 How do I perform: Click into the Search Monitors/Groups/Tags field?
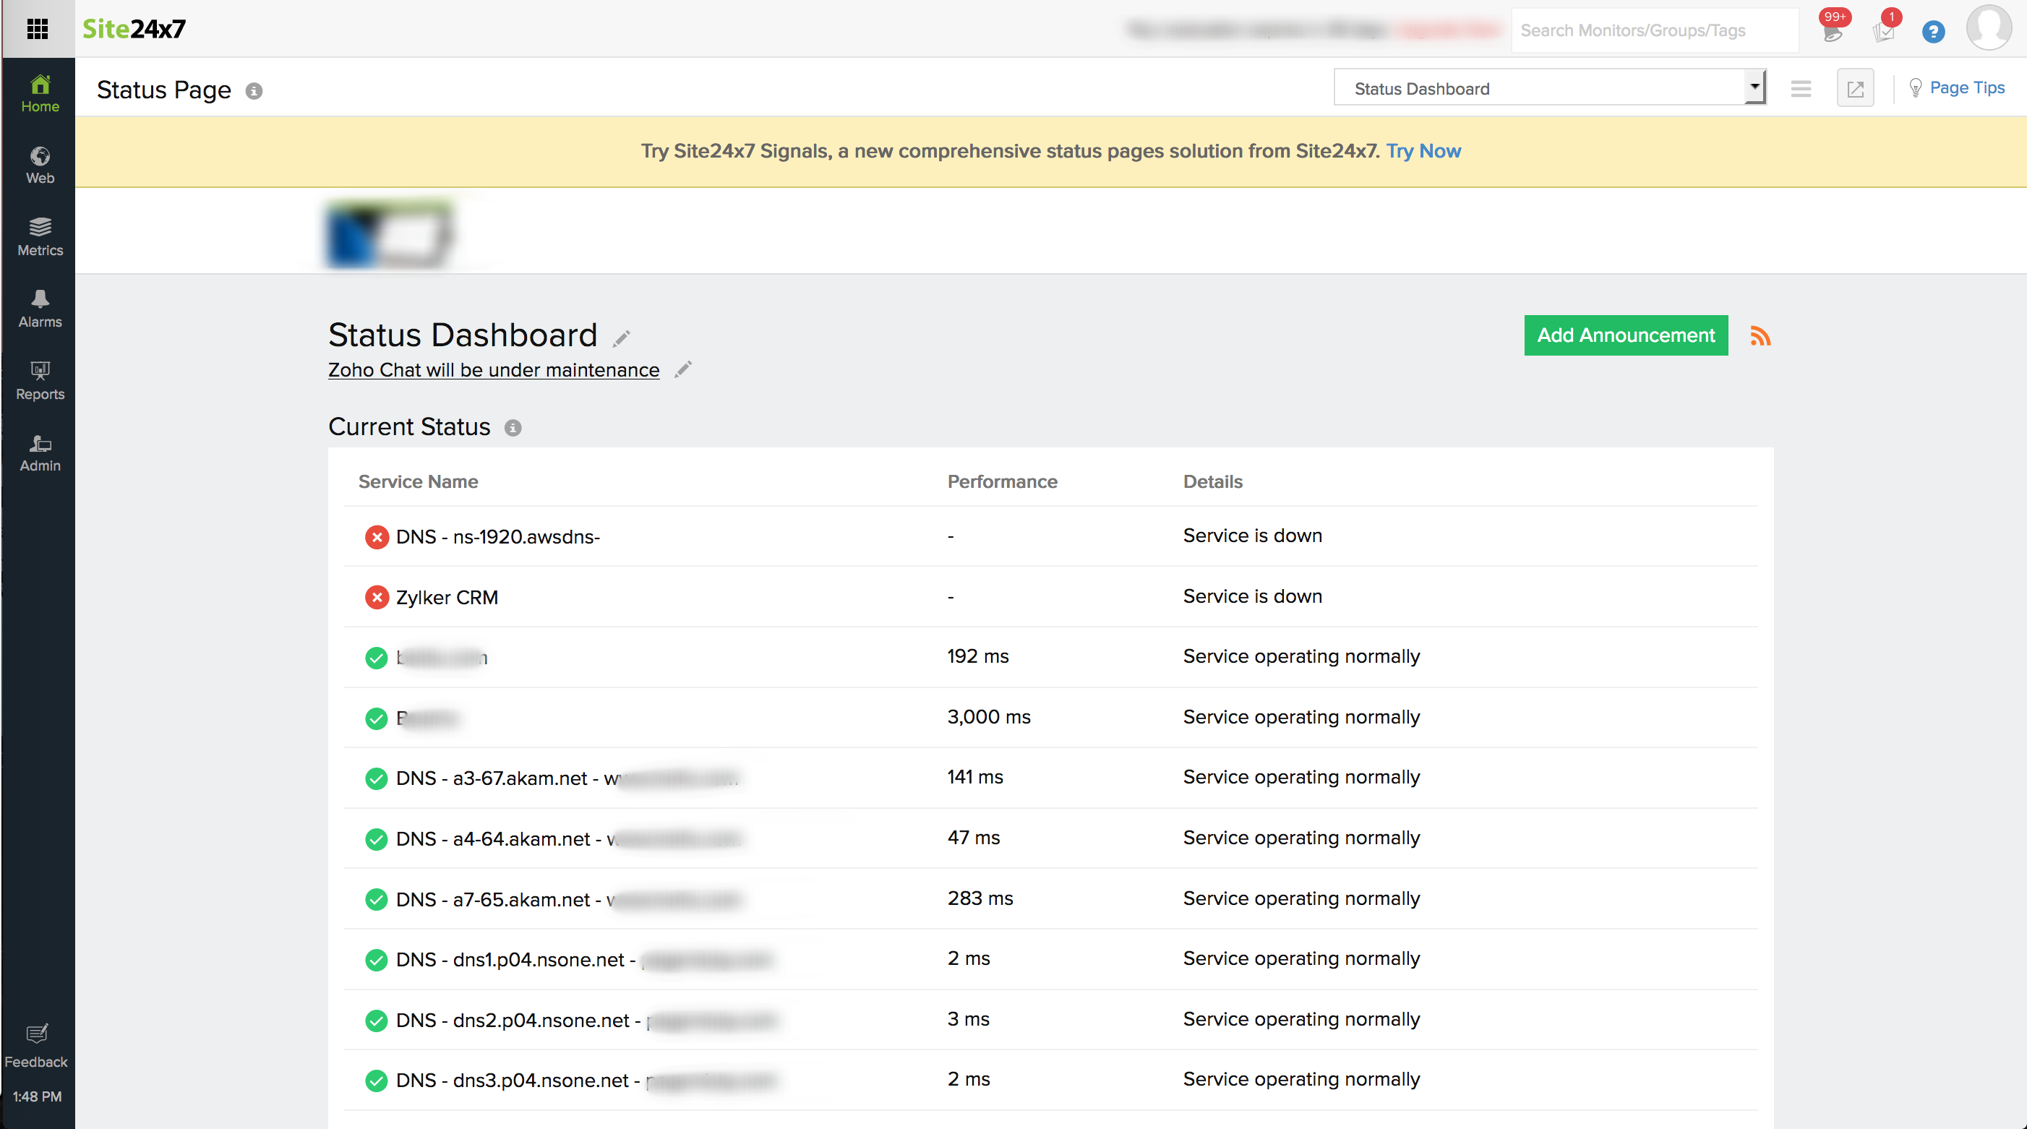pyautogui.click(x=1654, y=30)
